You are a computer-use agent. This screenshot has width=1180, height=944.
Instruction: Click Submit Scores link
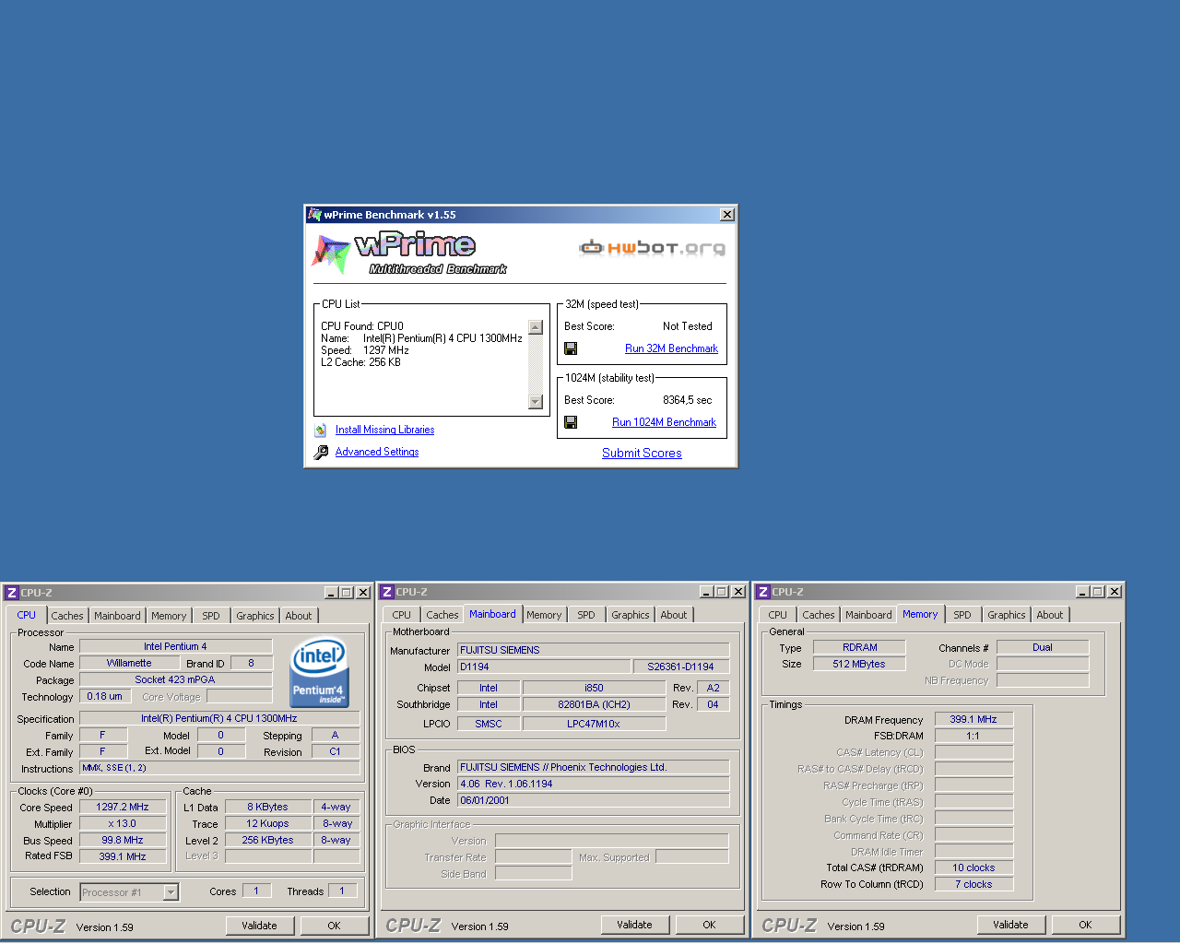[642, 453]
